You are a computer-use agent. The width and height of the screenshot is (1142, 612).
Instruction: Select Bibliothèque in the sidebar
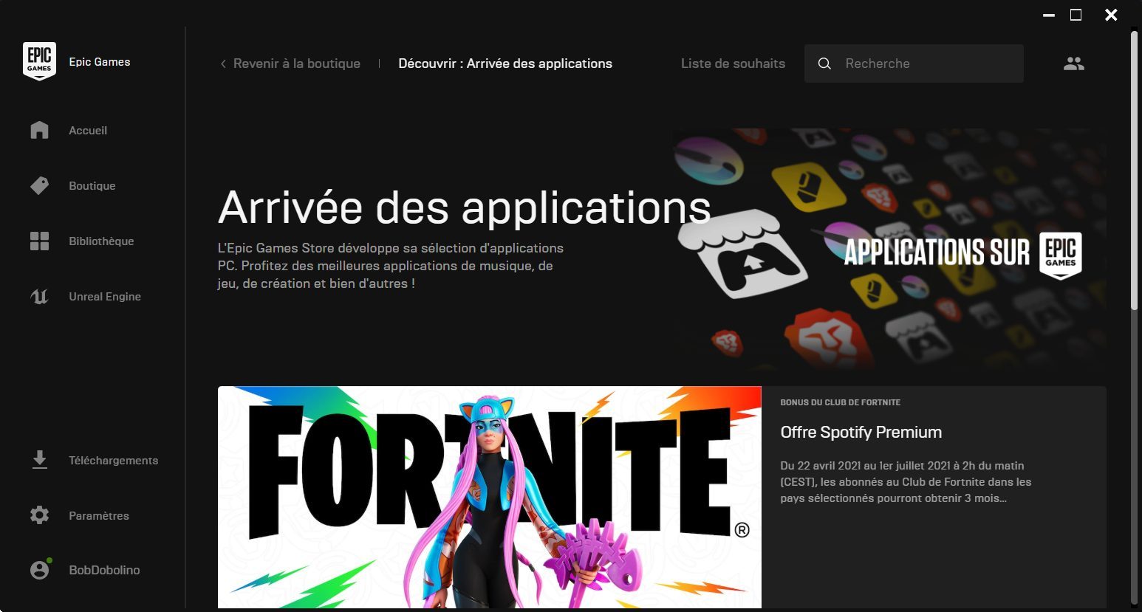101,241
